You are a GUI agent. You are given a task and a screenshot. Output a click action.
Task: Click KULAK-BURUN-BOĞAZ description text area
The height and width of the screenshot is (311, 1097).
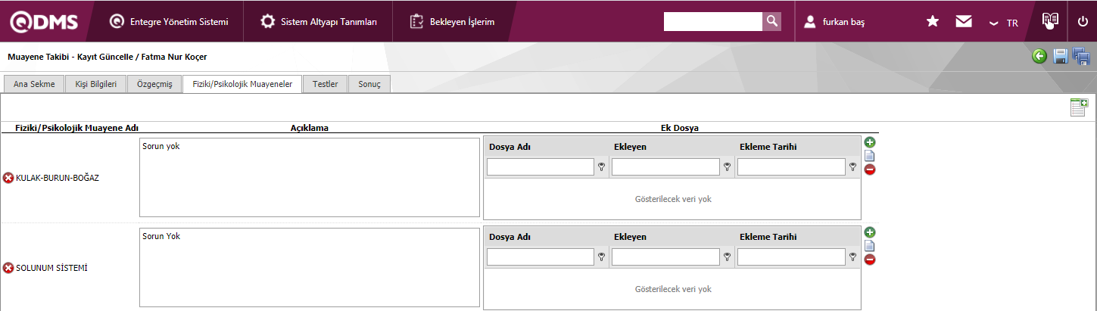tap(310, 177)
